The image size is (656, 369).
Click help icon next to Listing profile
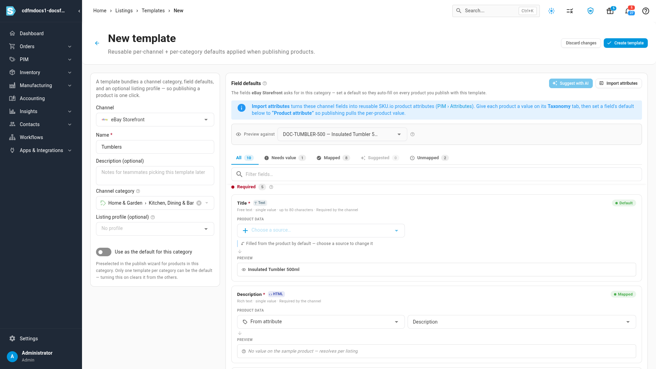153,217
